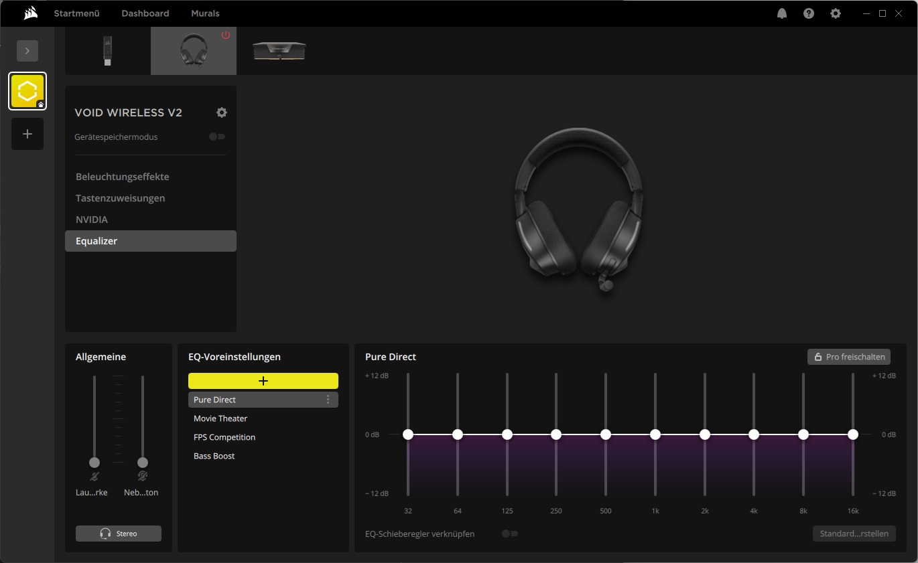This screenshot has width=918, height=563.
Task: Open VOID WIRELESS V2 device settings gear
Action: click(222, 112)
